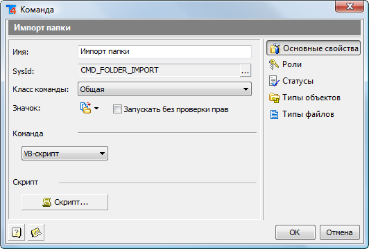
Task: Click the document icon of Типы файлов
Action: (274, 114)
